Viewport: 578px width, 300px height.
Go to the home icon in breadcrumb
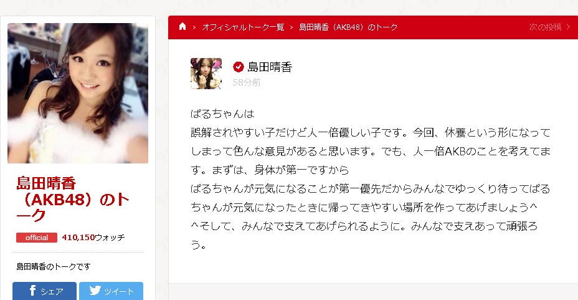coord(182,27)
